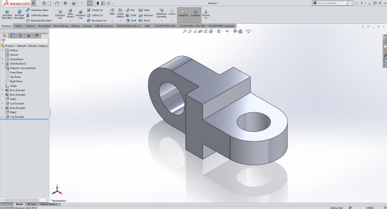387x209 pixels.
Task: Toggle the Instant3D button
Action: coord(183,13)
